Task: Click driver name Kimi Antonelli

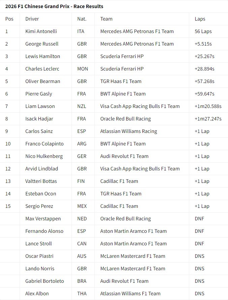Action: [41, 31]
